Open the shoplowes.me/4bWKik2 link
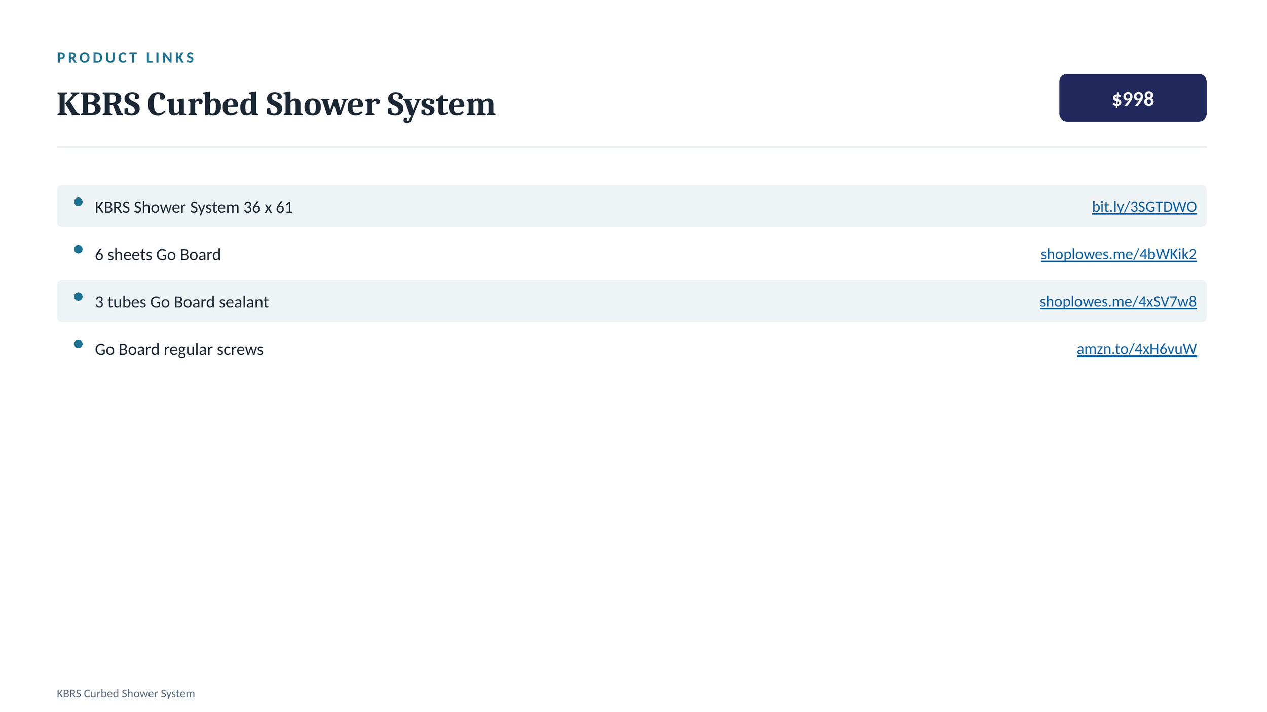Viewport: 1267px width, 712px height. coord(1118,254)
